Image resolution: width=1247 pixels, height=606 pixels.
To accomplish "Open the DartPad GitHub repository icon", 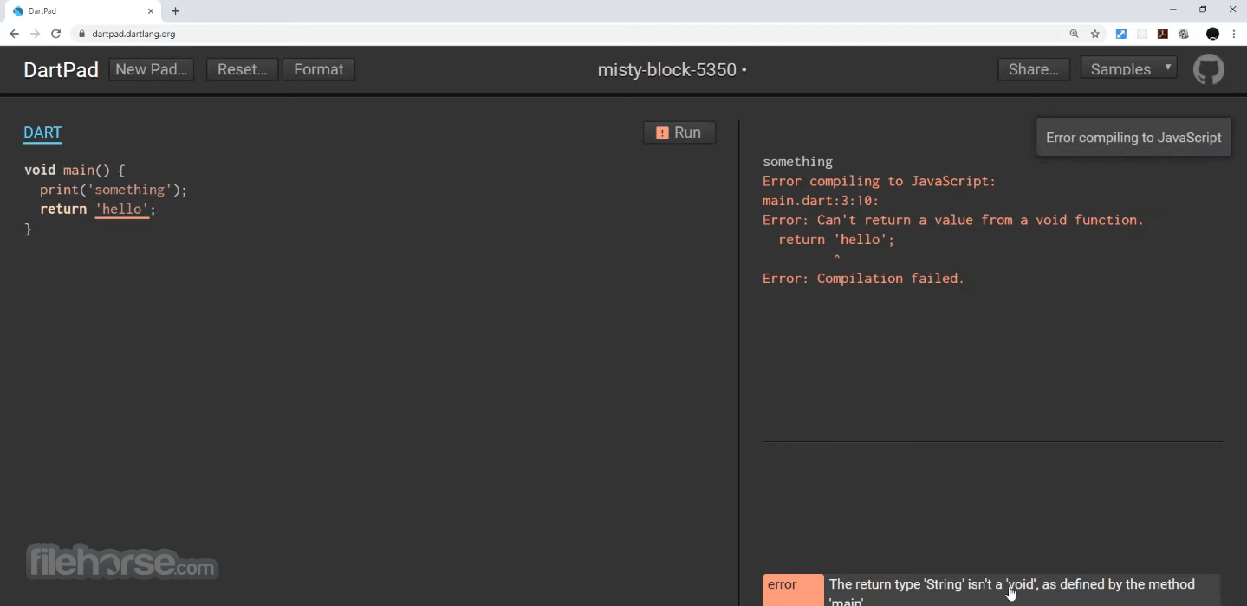I will click(x=1208, y=69).
